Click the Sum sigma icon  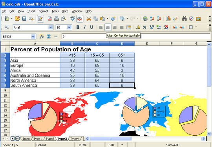click(x=49, y=36)
